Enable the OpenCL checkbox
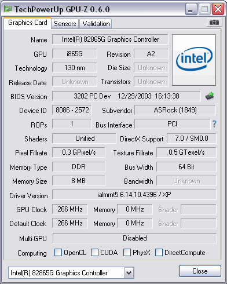 58,252
